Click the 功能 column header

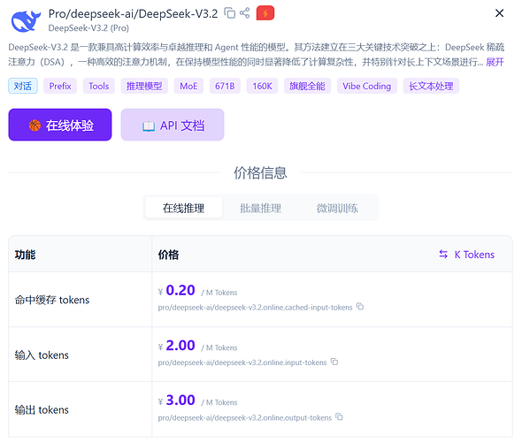25,255
